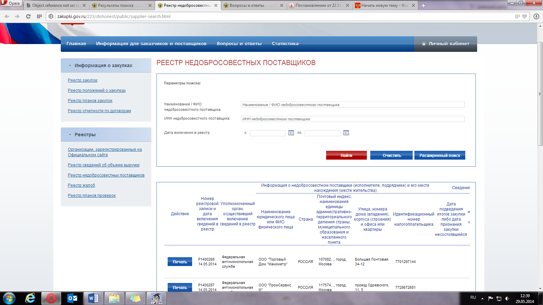Open the Speed Dial grid icon
Screen dimensions: 543x305
coord(39,16)
